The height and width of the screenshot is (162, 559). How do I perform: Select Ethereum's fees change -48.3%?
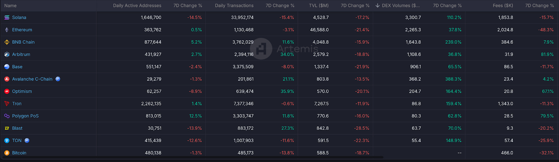(x=546, y=30)
